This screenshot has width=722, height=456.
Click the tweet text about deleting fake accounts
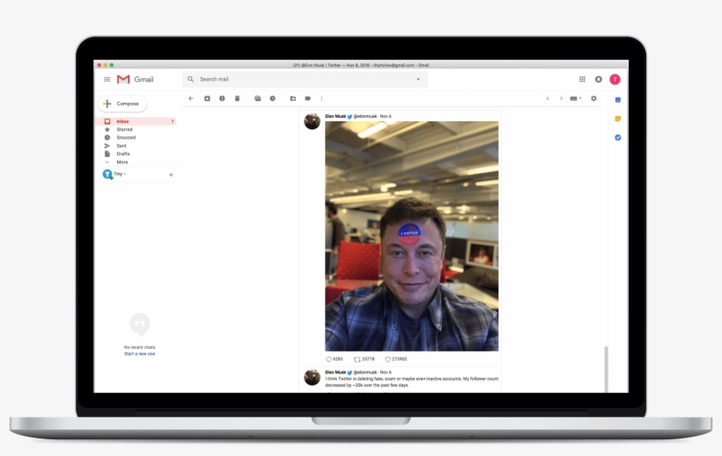(x=412, y=382)
